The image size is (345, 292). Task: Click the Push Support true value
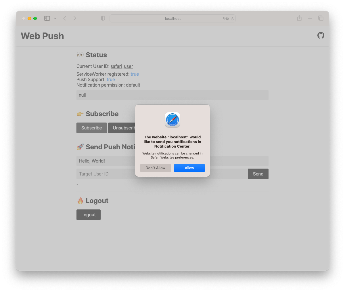[x=111, y=80]
